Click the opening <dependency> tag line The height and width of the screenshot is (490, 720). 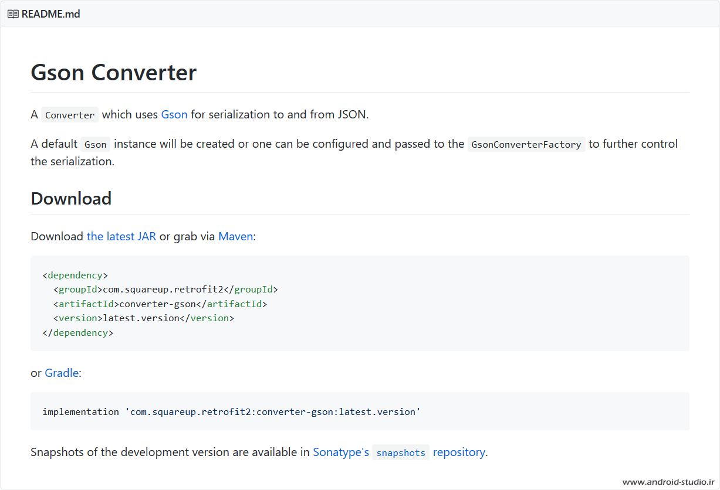point(75,275)
